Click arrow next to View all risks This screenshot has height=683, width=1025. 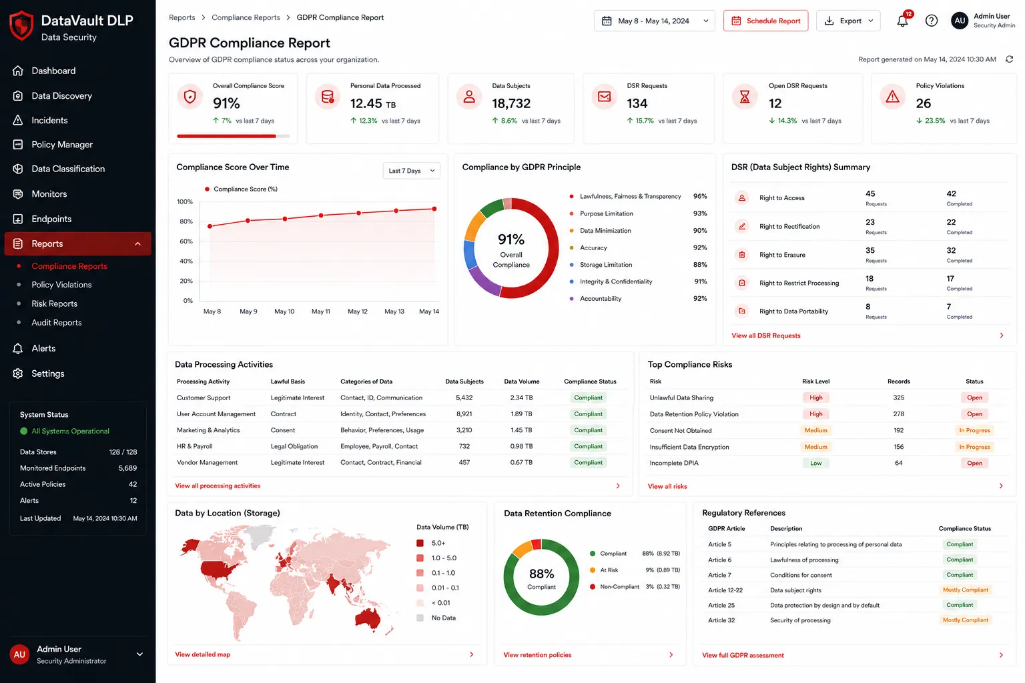coord(1001,486)
